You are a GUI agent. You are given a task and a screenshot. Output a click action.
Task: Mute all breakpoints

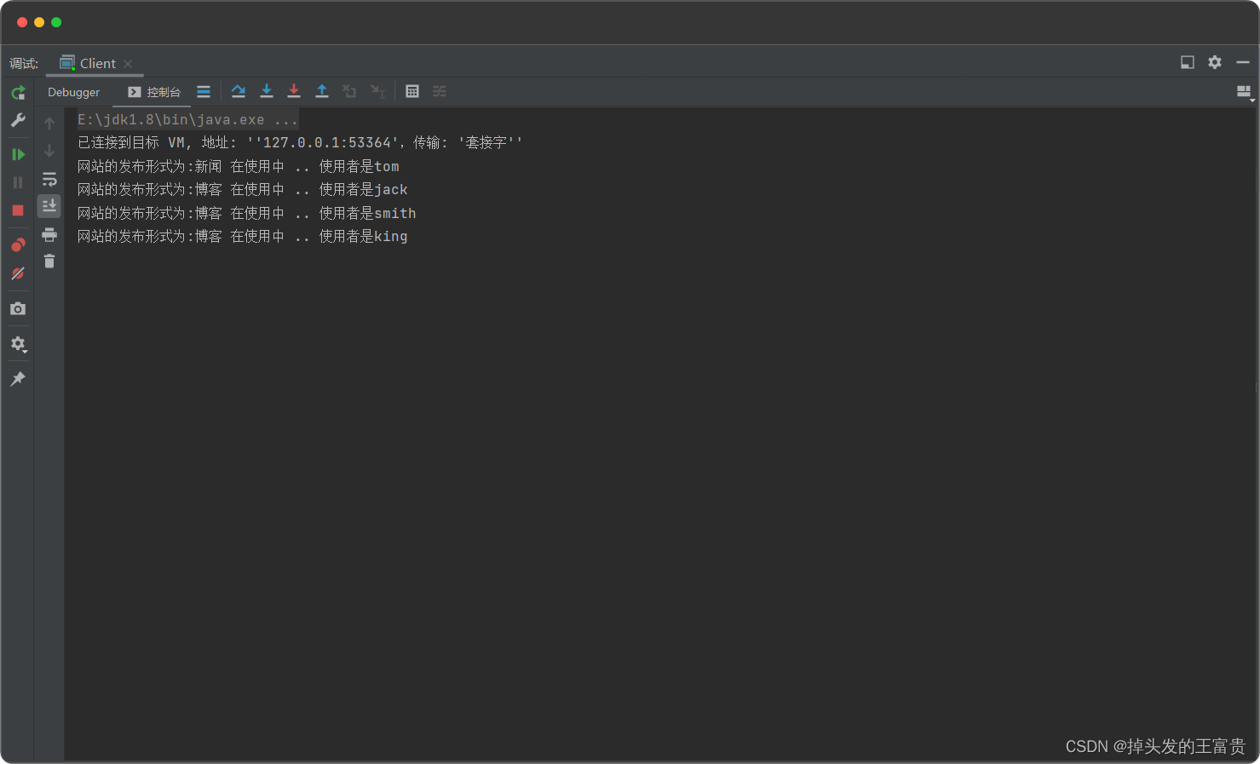[18, 273]
